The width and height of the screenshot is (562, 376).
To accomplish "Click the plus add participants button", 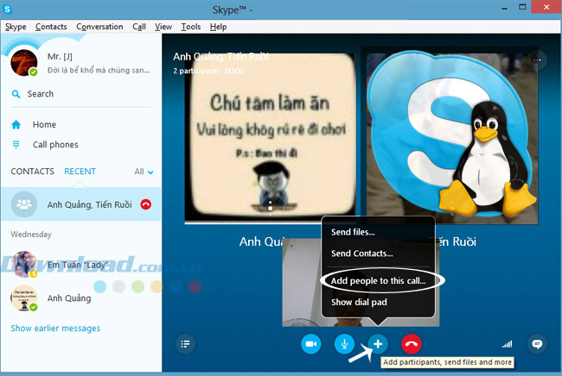I will coord(378,344).
